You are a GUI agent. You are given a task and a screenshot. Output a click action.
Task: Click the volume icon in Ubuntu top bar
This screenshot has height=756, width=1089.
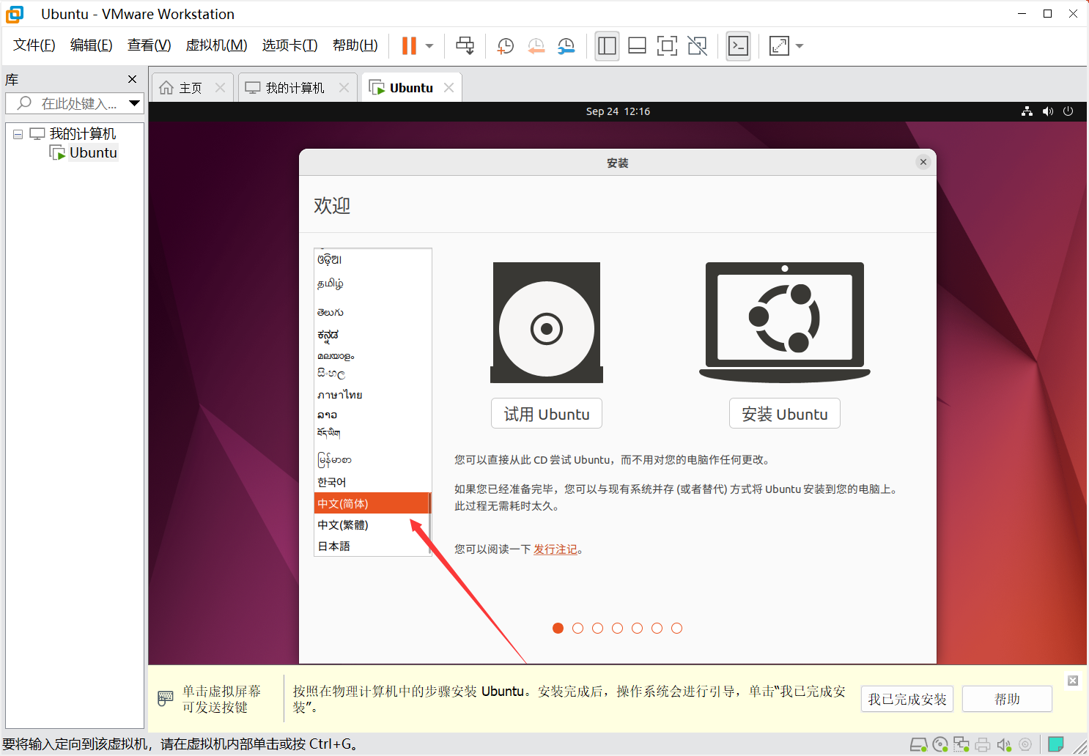1048,111
